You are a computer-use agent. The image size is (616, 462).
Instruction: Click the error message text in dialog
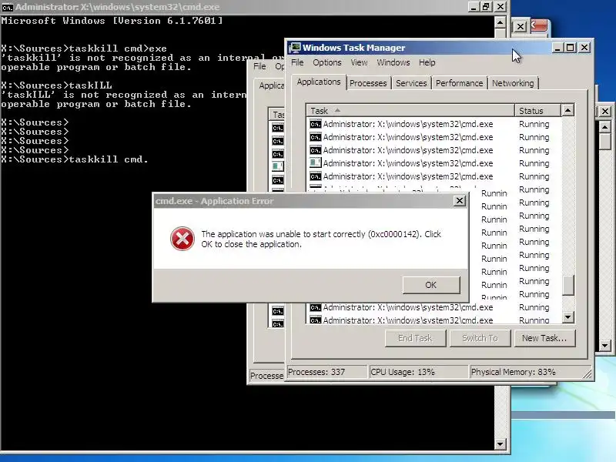click(321, 239)
